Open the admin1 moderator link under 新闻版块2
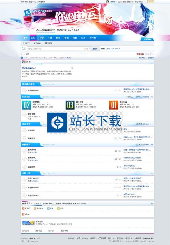Viewport: 170px width, 245px height. click(x=35, y=160)
